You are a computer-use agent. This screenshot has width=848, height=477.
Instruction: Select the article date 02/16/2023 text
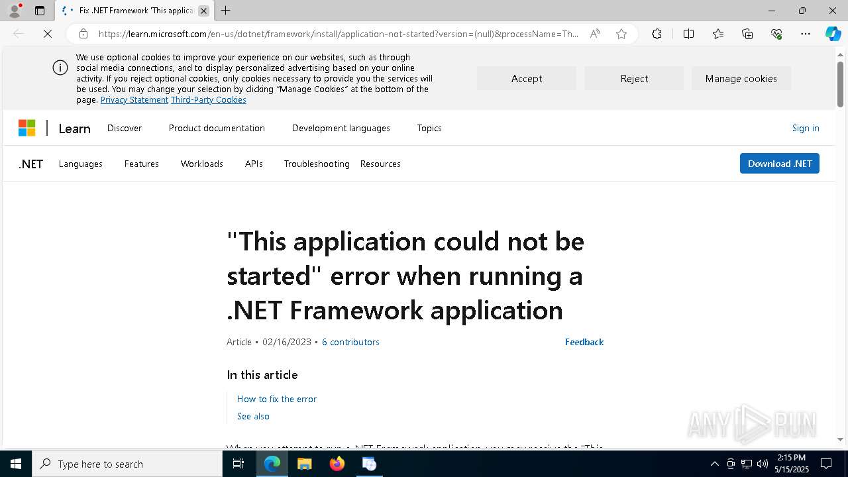tap(287, 342)
